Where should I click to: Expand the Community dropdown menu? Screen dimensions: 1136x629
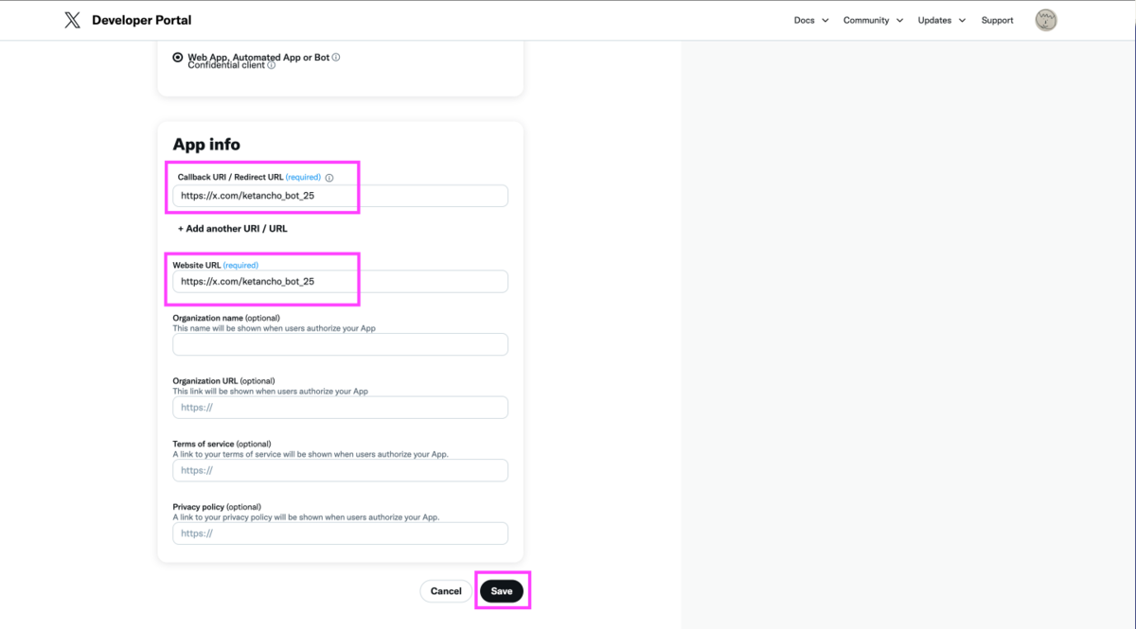point(873,20)
